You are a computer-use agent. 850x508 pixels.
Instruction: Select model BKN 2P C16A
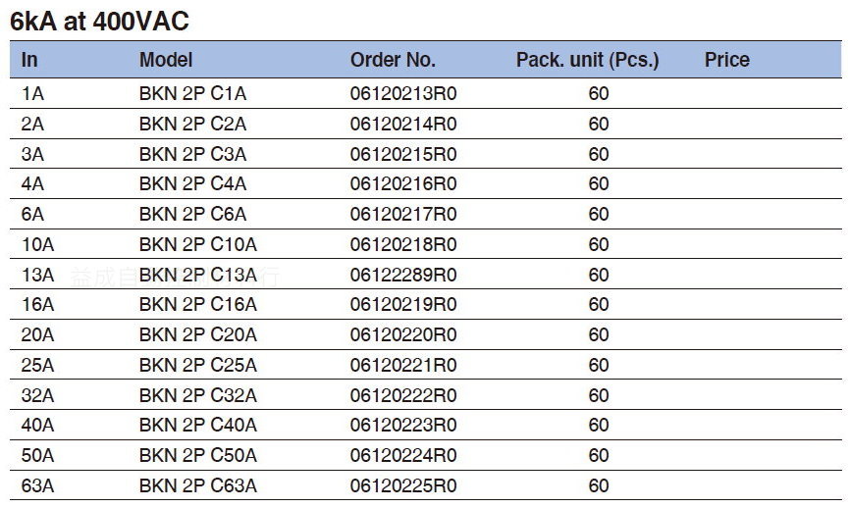[198, 304]
